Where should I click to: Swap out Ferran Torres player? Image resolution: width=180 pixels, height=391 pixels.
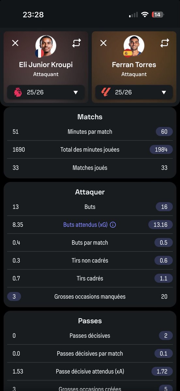coord(165,43)
